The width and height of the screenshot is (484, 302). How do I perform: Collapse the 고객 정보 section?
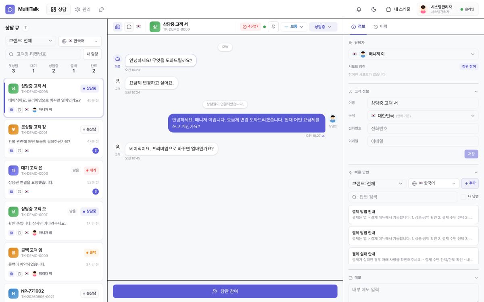click(476, 91)
